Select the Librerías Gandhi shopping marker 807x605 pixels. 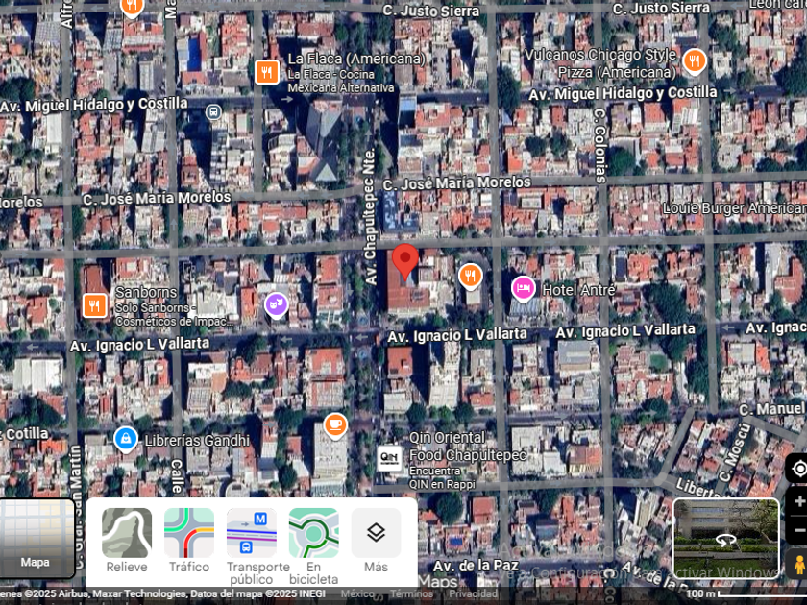(x=126, y=440)
